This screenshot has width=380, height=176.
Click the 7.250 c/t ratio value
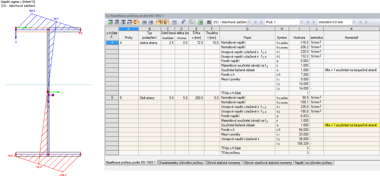click(x=299, y=75)
